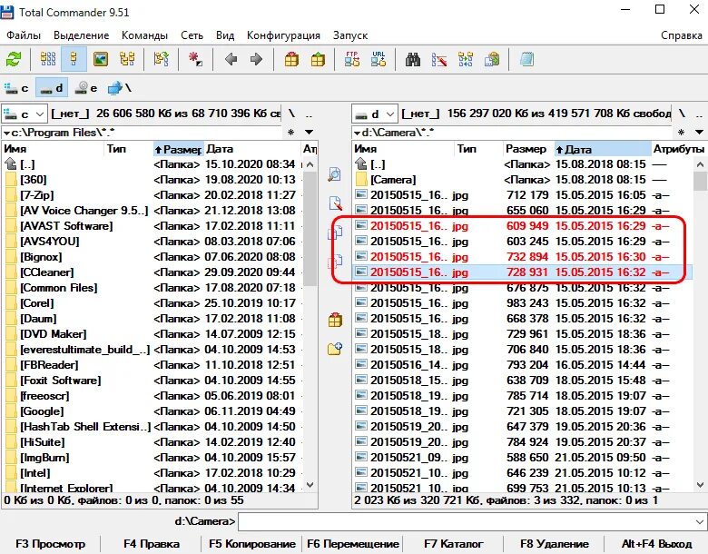Go to the left panel root directory backslash button
The width and height of the screenshot is (708, 554).
coord(291,114)
